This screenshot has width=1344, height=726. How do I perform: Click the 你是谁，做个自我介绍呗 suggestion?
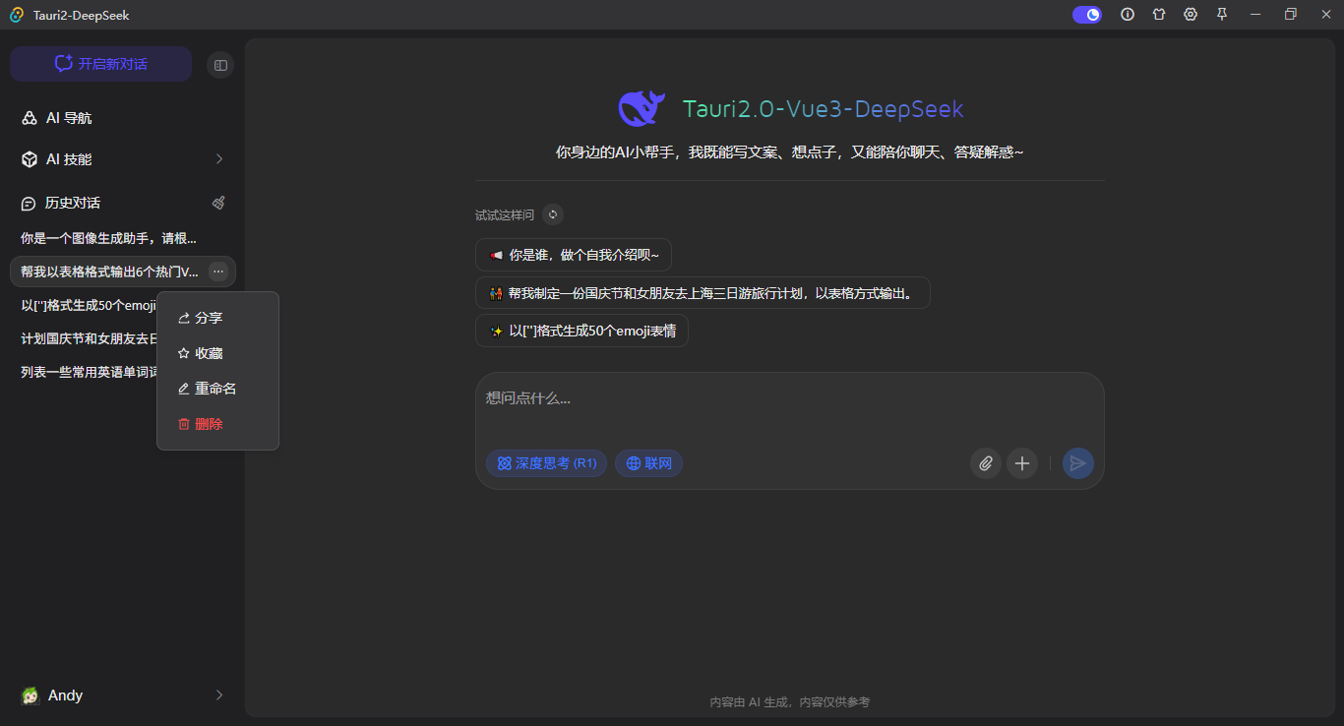[x=574, y=255]
